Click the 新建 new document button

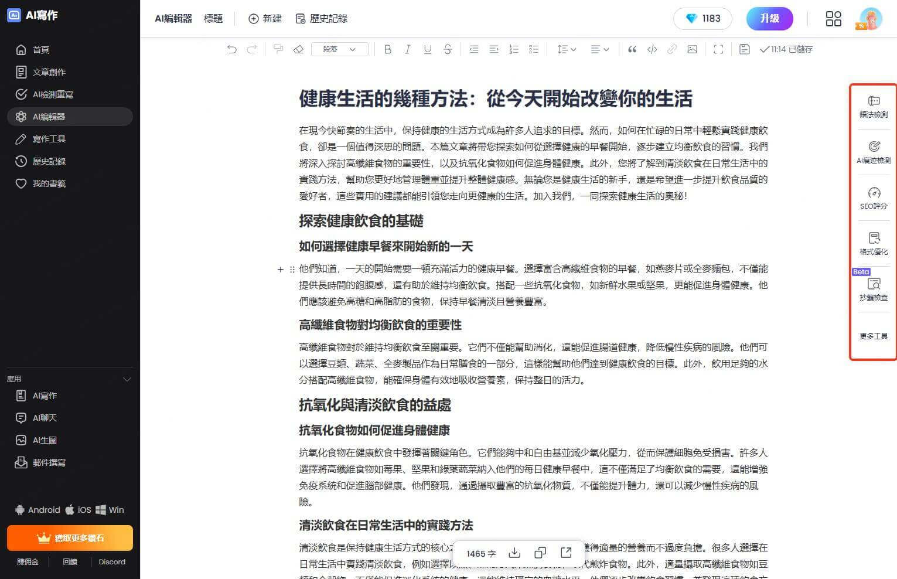265,19
